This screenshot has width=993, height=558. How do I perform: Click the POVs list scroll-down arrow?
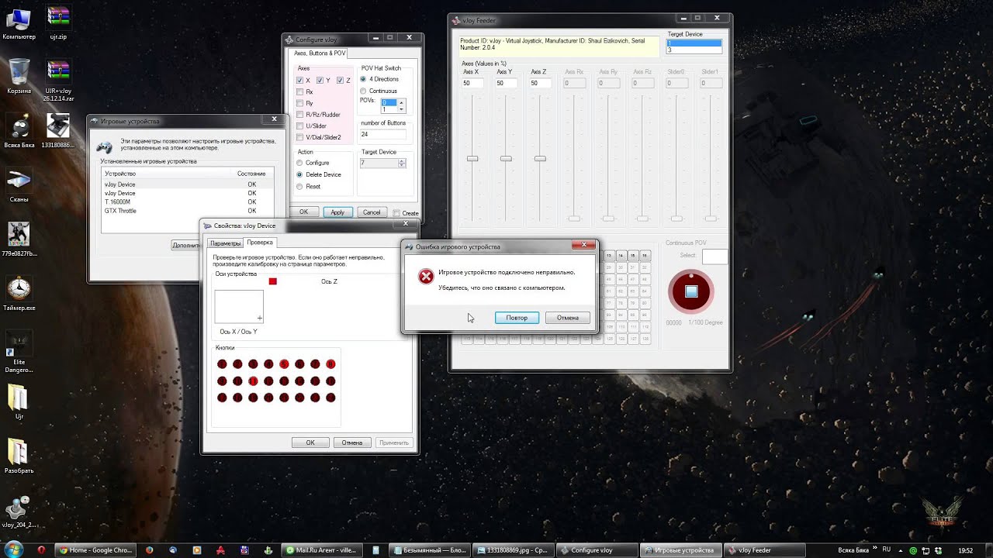click(x=401, y=109)
